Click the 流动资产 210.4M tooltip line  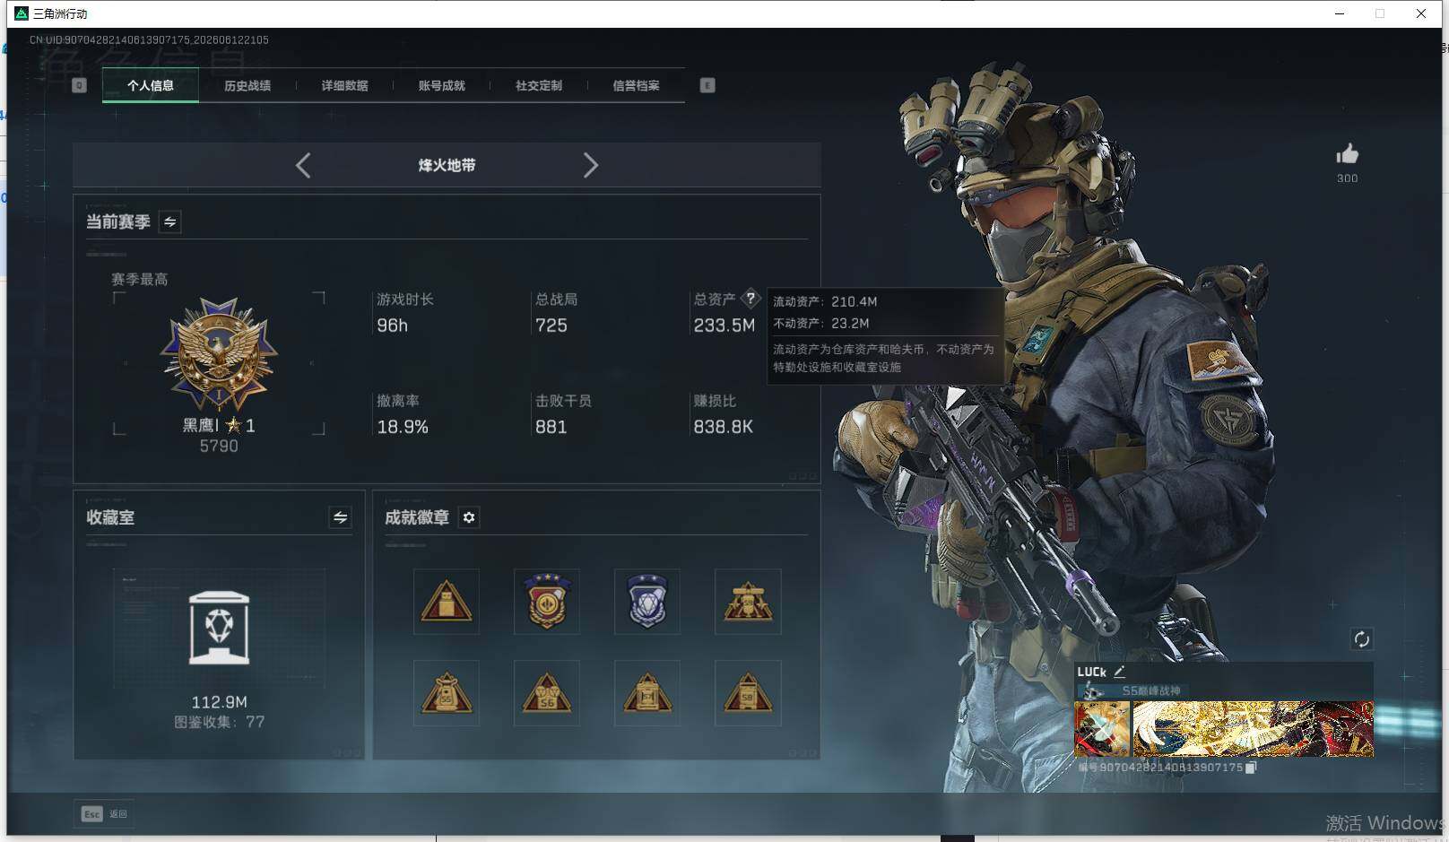click(x=825, y=301)
